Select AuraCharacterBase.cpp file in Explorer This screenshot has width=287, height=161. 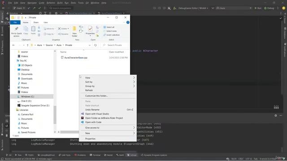76,58
